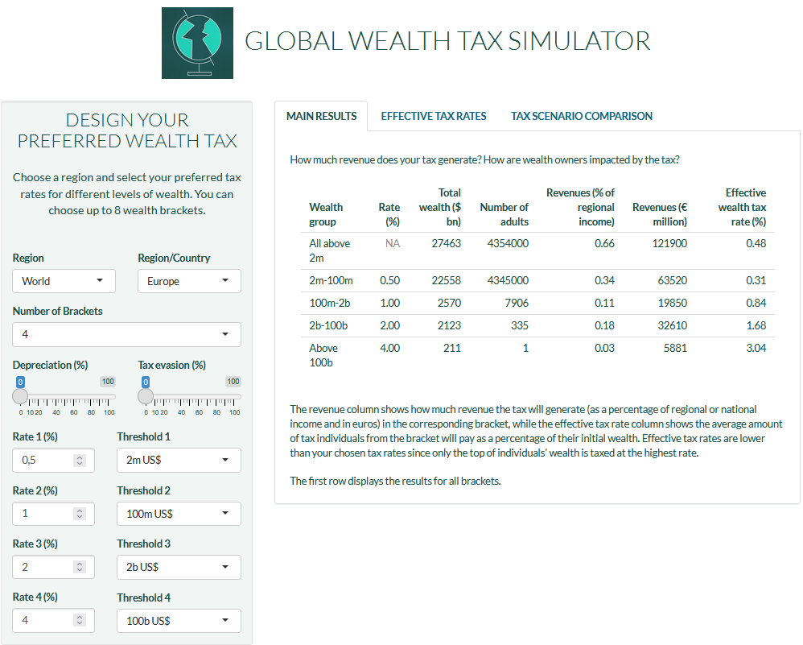803x645 pixels.
Task: Open the Tax Scenario Comparison tab
Action: (582, 116)
